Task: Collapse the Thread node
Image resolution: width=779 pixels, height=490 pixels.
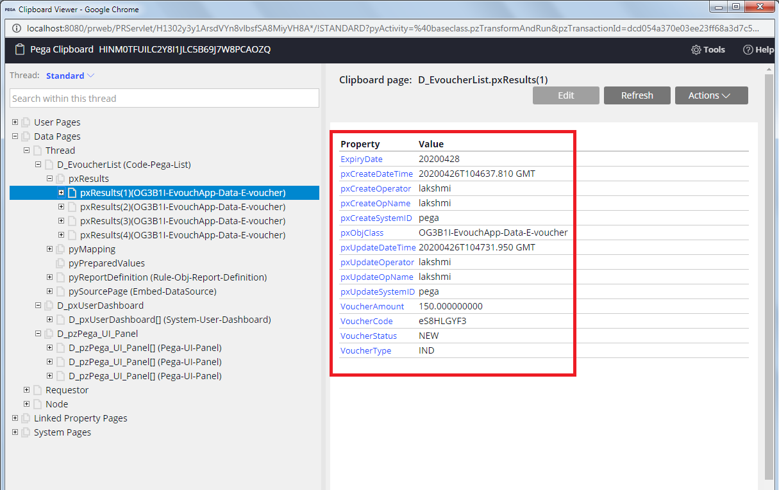Action: 26,150
